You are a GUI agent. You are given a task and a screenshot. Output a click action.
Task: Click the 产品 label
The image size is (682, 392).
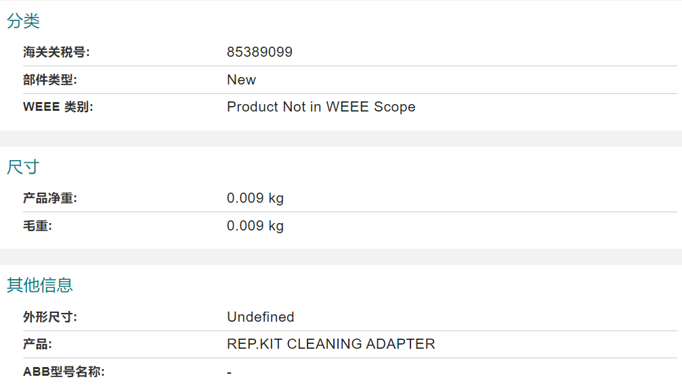click(37, 344)
